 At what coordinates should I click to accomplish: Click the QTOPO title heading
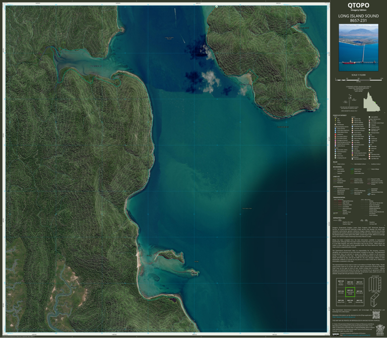[358, 5]
